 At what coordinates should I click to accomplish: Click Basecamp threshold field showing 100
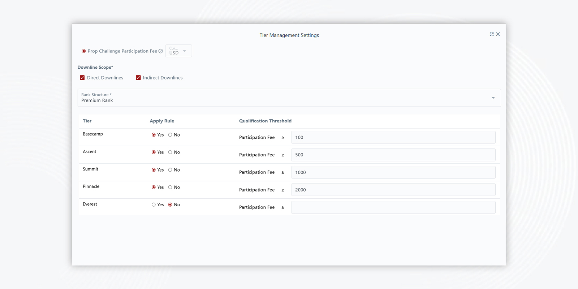click(393, 137)
